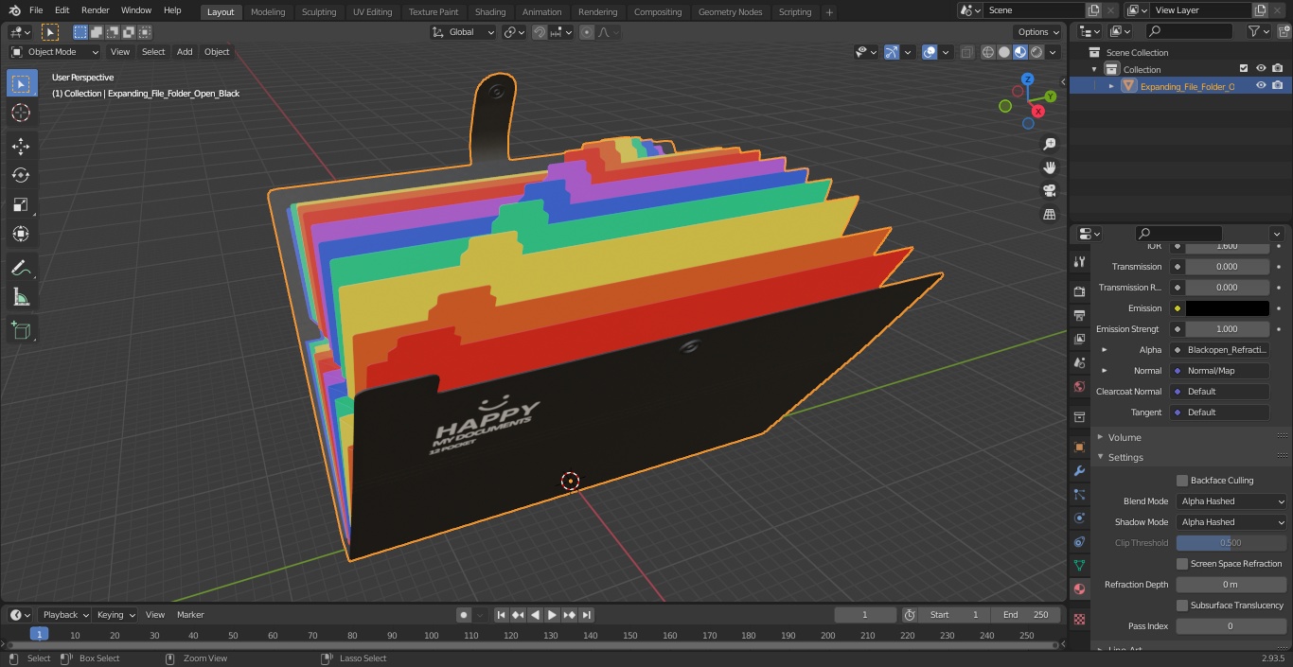Image resolution: width=1293 pixels, height=667 pixels.
Task: Open the Render menu
Action: coord(95,10)
